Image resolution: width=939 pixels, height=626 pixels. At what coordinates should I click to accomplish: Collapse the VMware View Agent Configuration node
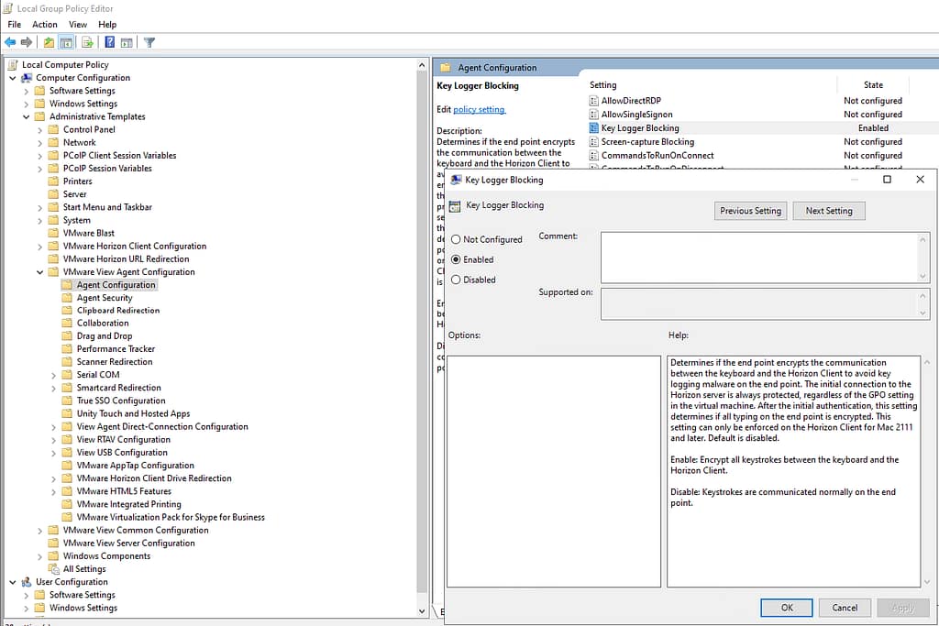[40, 272]
